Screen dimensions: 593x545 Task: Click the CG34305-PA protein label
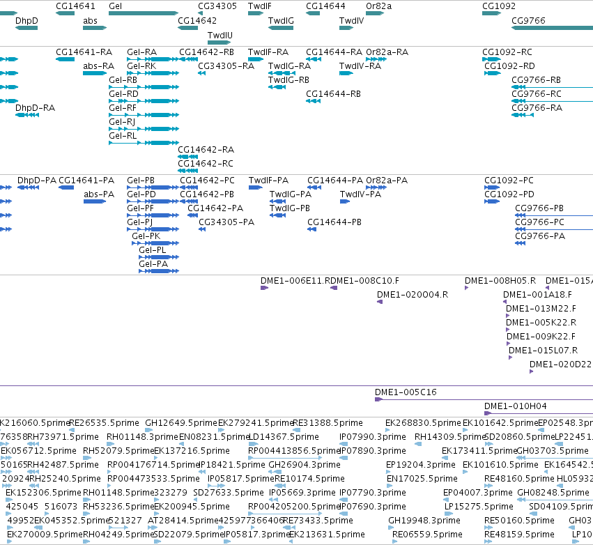coord(226,222)
